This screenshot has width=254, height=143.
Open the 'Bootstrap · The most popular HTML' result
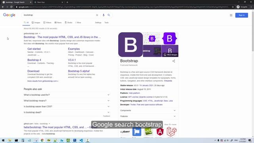(x=62, y=37)
